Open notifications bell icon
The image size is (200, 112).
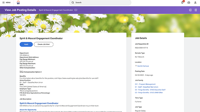point(182,2)
